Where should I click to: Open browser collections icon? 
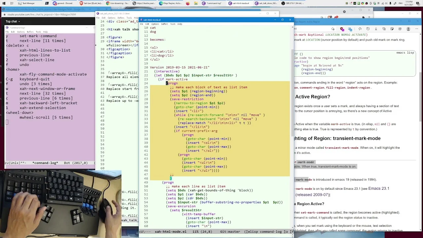[384, 29]
